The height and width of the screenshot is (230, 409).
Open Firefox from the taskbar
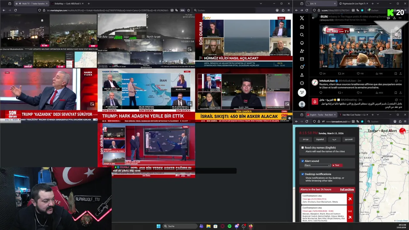coord(251,226)
